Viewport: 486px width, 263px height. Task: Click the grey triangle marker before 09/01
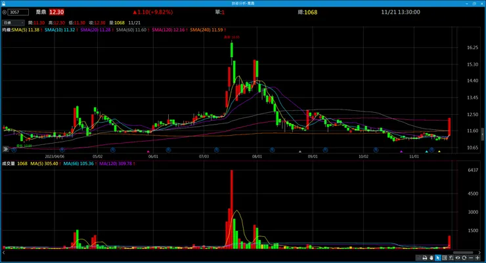pos(299,152)
